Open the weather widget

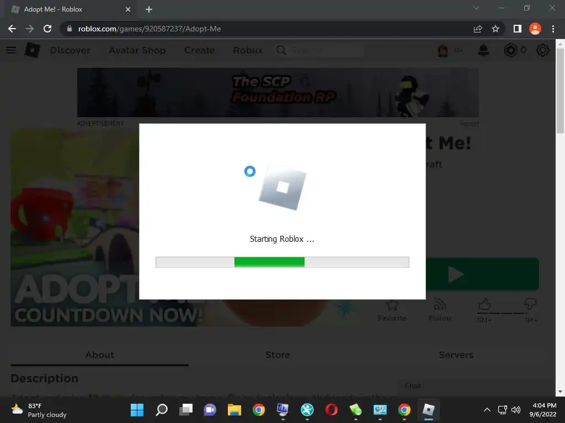[39, 410]
